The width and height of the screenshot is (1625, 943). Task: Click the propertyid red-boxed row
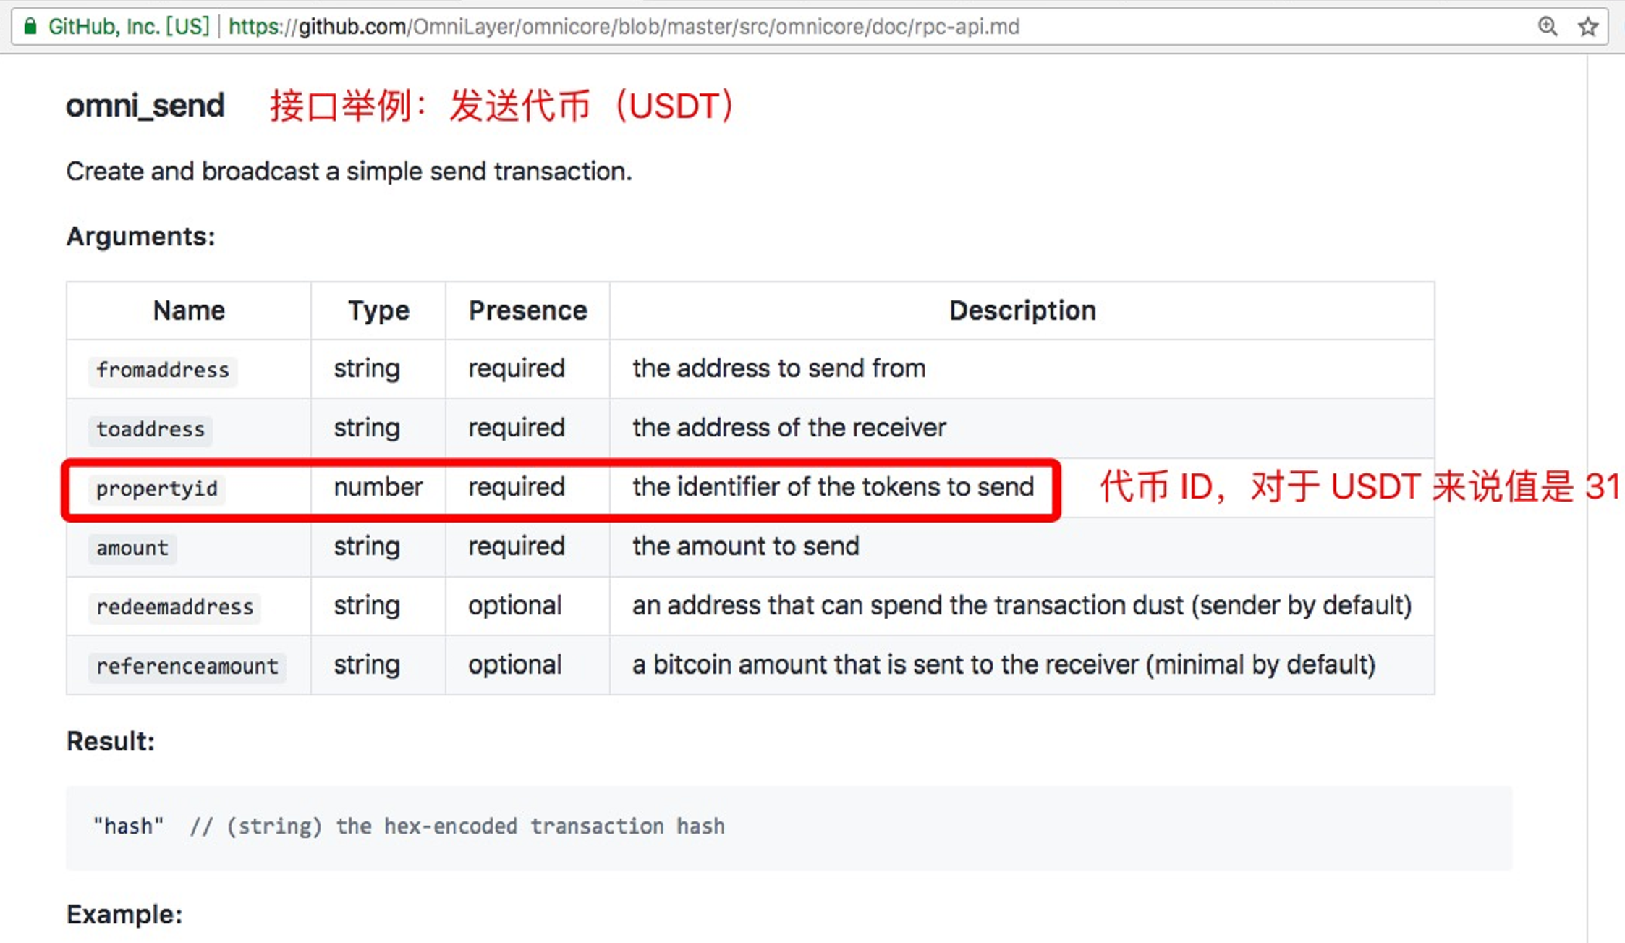[x=561, y=487]
